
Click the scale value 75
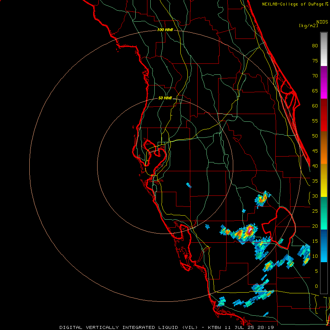click(315, 61)
